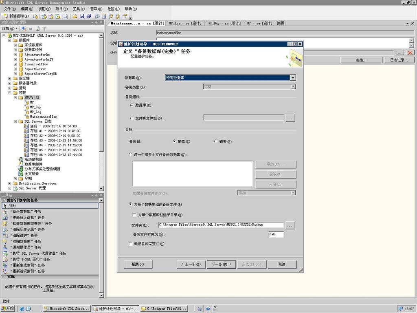Check 验证备份完整性(Y) checkbox

[x=130, y=244]
